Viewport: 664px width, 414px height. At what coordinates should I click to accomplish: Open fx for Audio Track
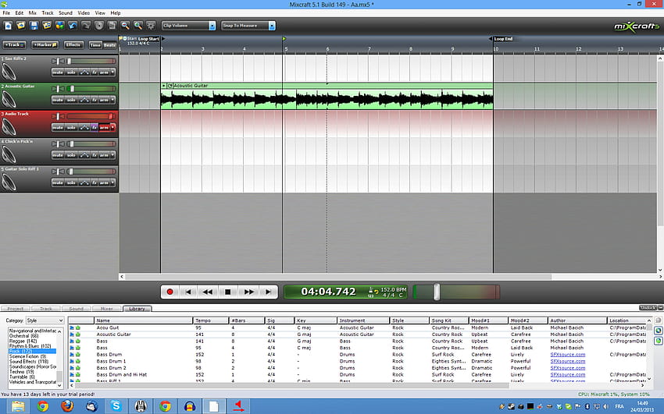(x=95, y=127)
